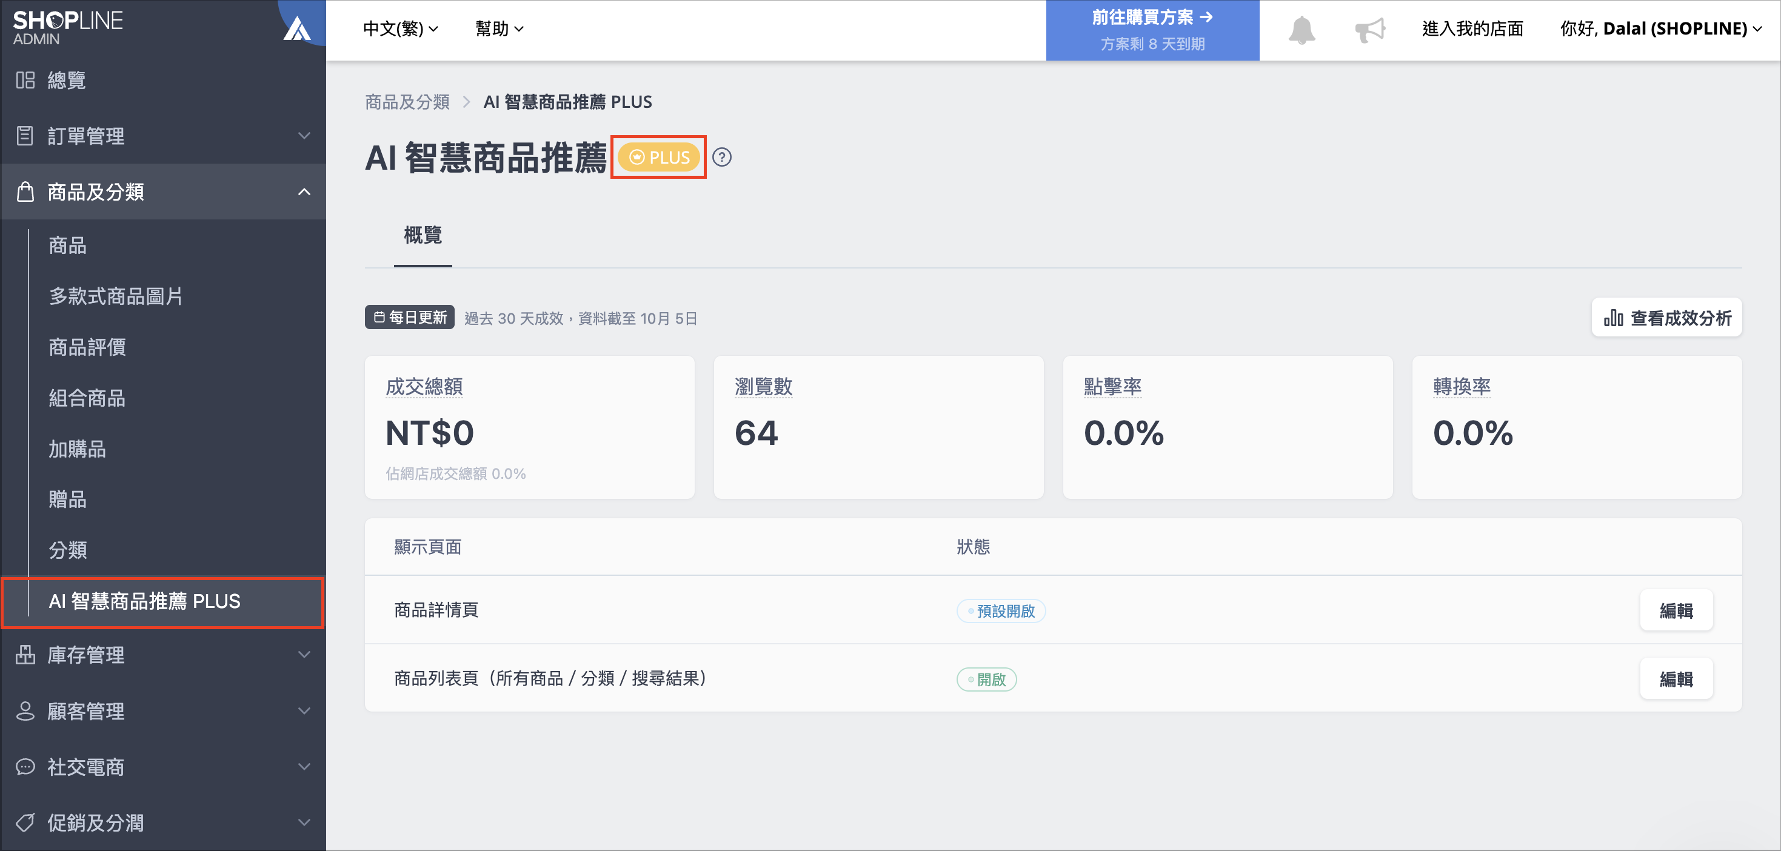Click 編輯 for 商品詳情頁 row
This screenshot has width=1781, height=851.
tap(1677, 610)
